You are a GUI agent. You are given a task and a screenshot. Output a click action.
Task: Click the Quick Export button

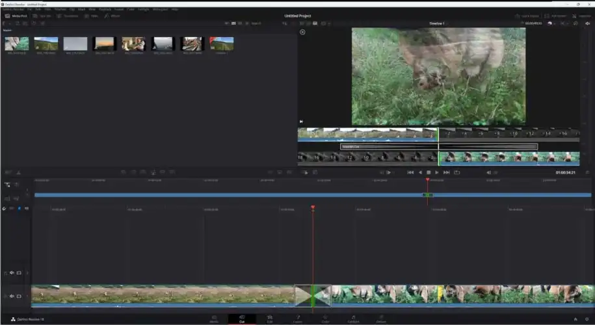525,16
